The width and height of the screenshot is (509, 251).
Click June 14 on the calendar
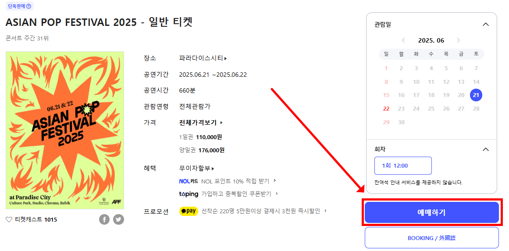tap(476, 82)
